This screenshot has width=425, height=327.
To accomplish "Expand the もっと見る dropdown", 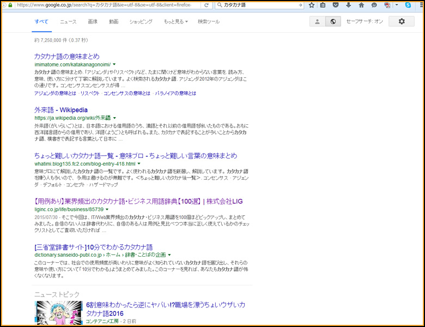I will 175,21.
